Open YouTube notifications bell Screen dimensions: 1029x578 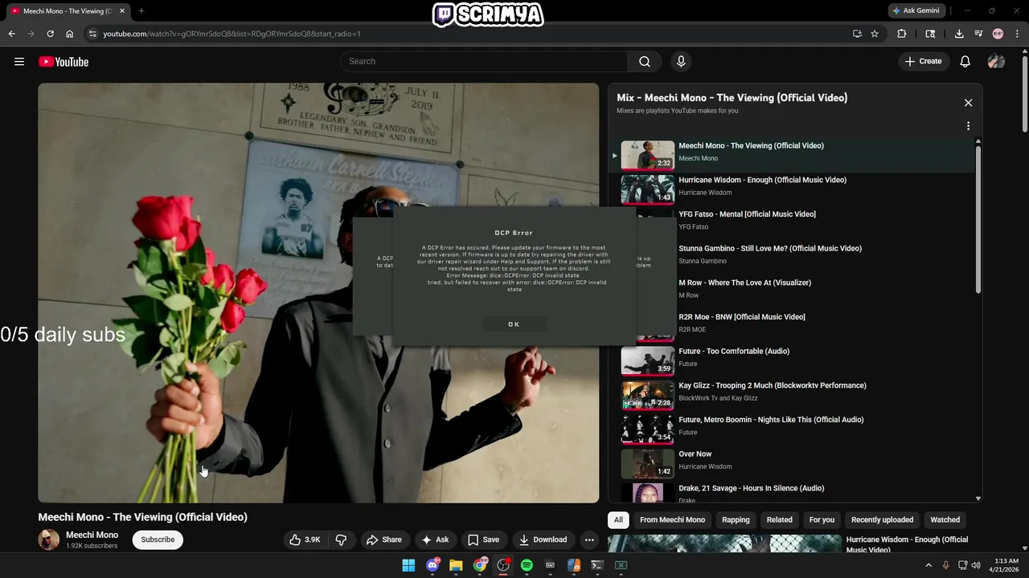(965, 62)
